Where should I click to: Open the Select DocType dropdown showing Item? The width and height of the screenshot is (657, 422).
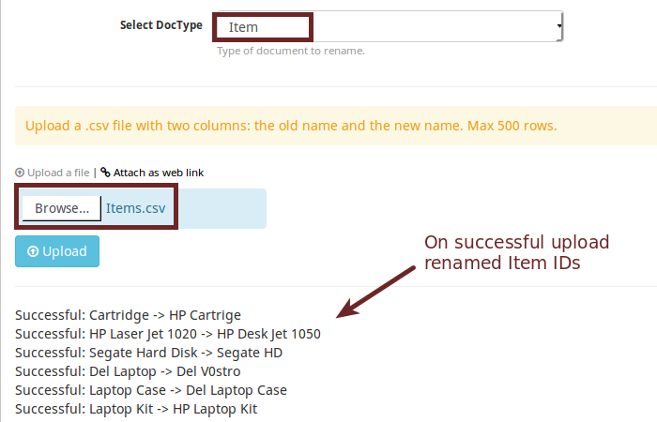tap(387, 28)
